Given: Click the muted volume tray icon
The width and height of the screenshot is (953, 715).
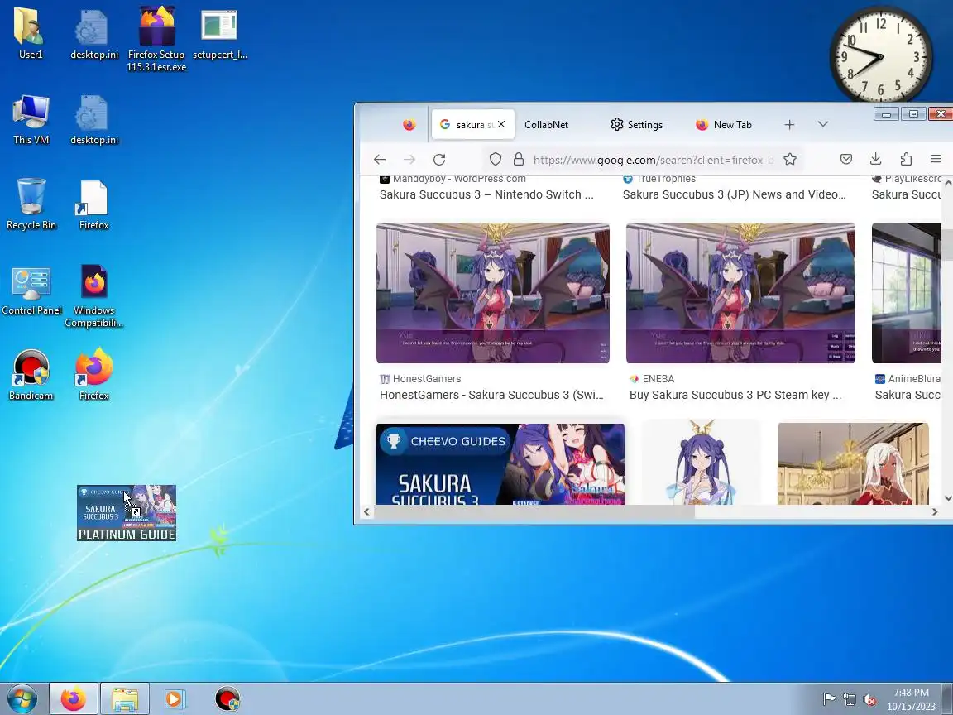Looking at the screenshot, I should 869,699.
